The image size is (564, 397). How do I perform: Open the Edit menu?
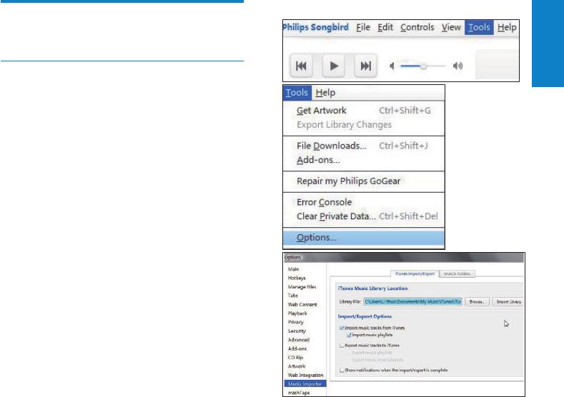point(385,27)
